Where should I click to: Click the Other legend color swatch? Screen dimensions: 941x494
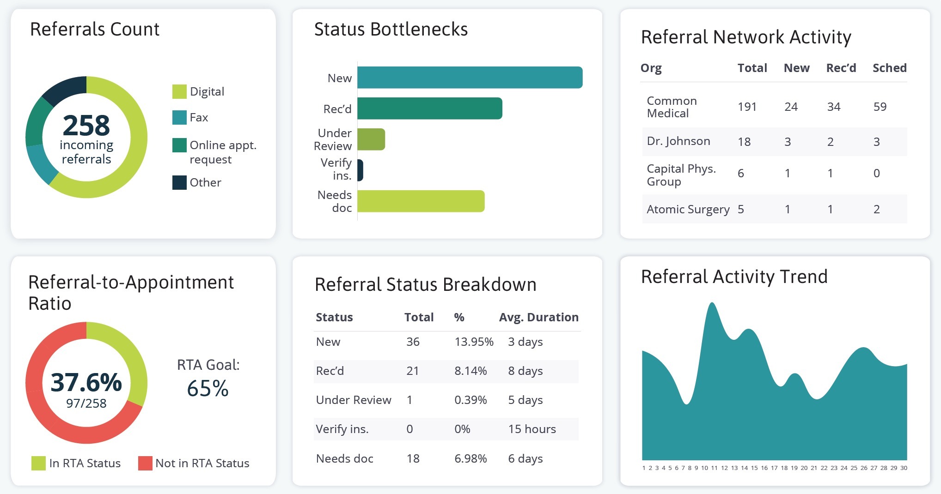coord(179,182)
